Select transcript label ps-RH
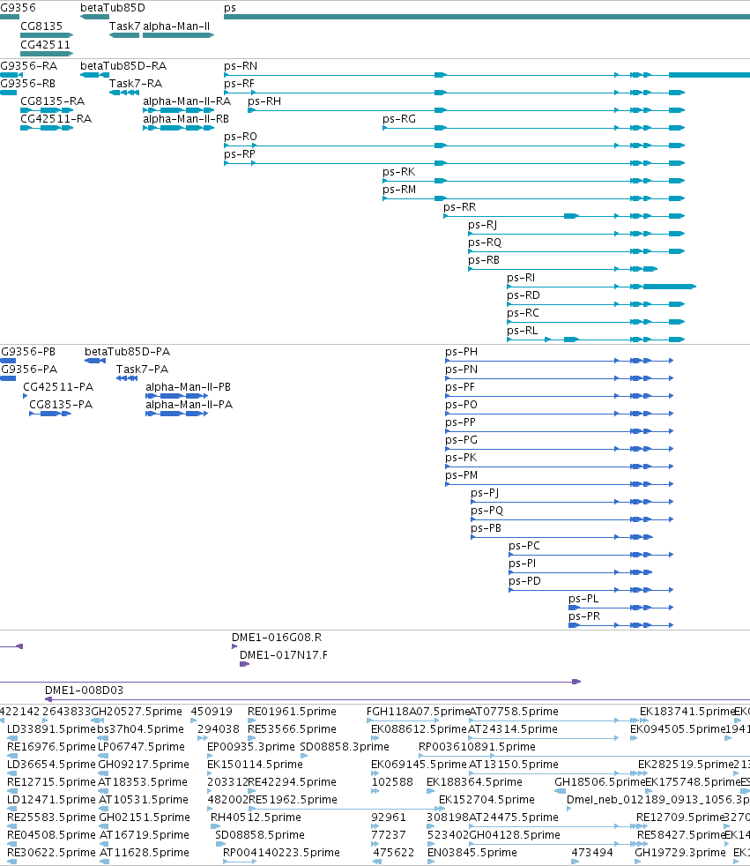Image resolution: width=750 pixels, height=866 pixels. point(264,101)
